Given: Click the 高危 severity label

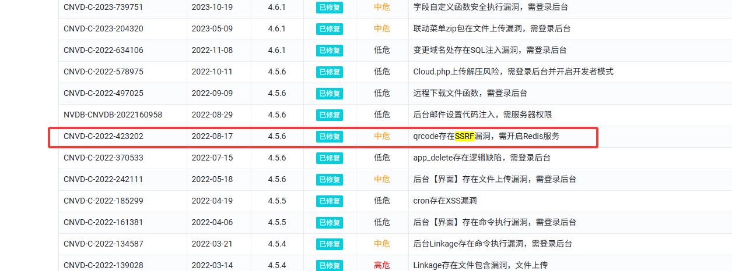Looking at the screenshot, I should [382, 266].
